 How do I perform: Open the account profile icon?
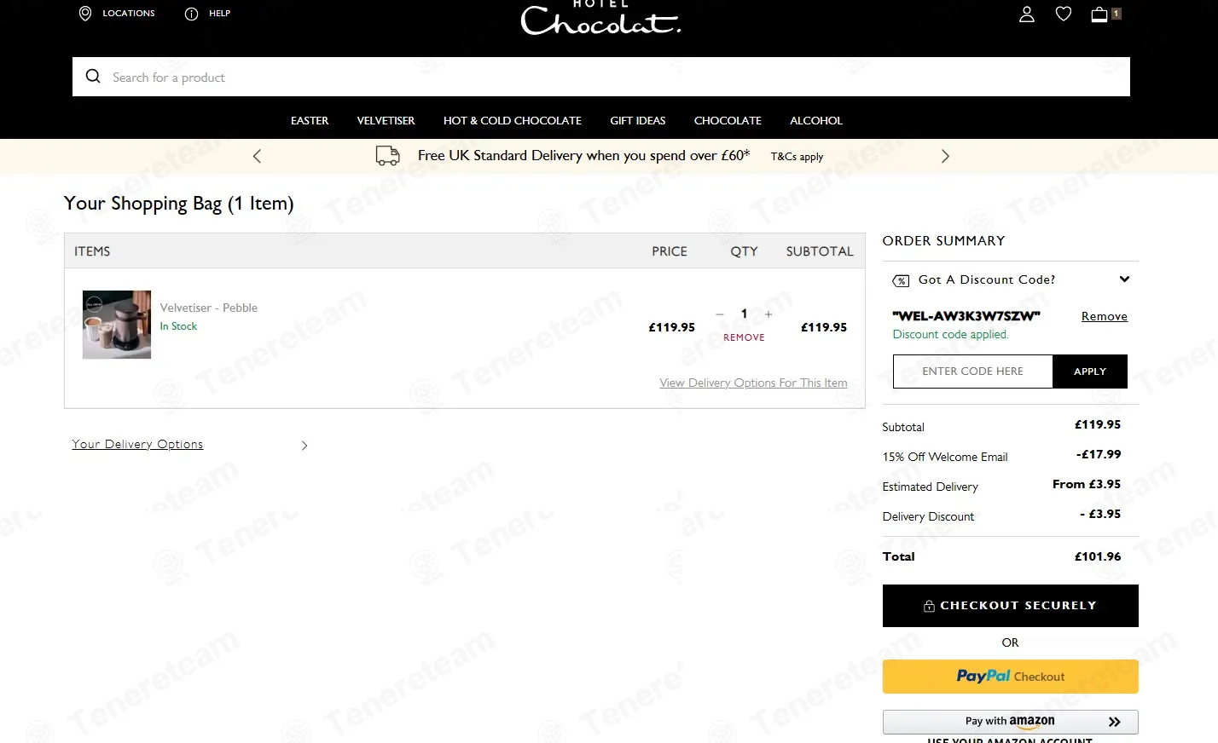click(x=1027, y=14)
